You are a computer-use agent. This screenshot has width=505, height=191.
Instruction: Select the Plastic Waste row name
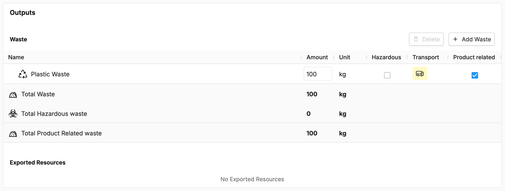click(50, 74)
